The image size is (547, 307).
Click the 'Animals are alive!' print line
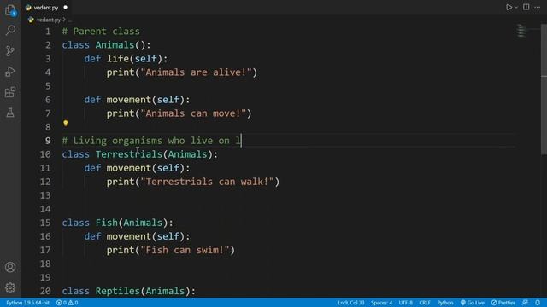click(182, 72)
